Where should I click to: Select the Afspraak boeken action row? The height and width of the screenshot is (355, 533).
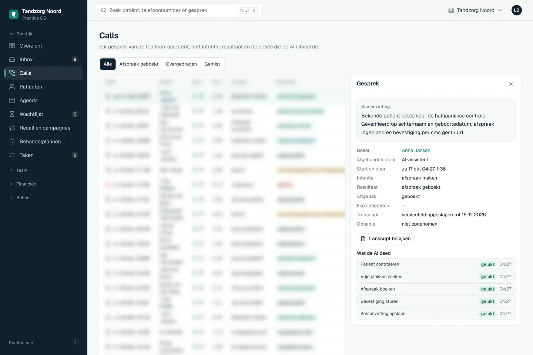click(x=436, y=289)
